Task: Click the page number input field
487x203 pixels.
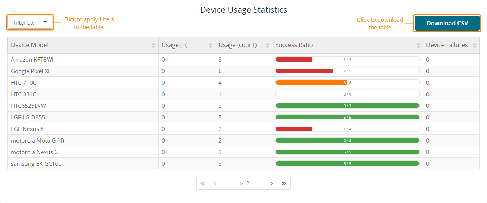Action: pos(243,183)
